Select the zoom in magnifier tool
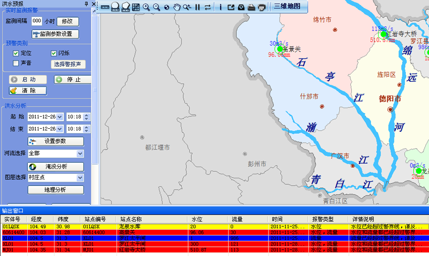This screenshot has width=429, height=256. tap(146, 7)
